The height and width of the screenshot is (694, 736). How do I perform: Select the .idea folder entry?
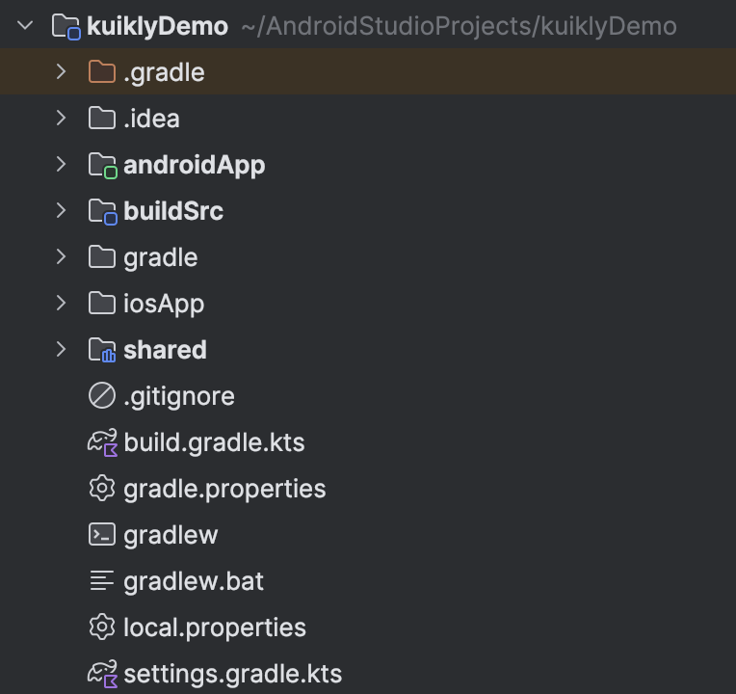pos(368,118)
